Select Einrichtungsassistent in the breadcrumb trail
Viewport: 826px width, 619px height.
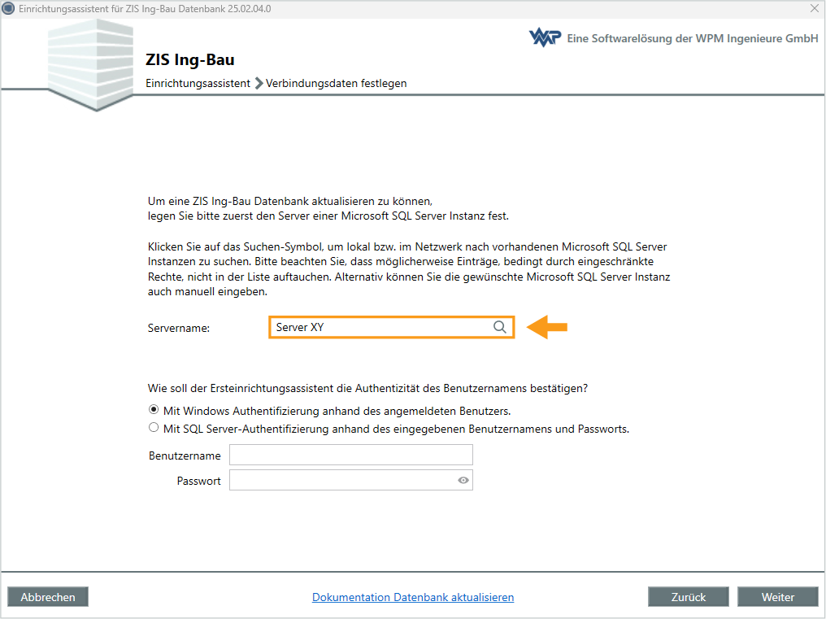(198, 83)
